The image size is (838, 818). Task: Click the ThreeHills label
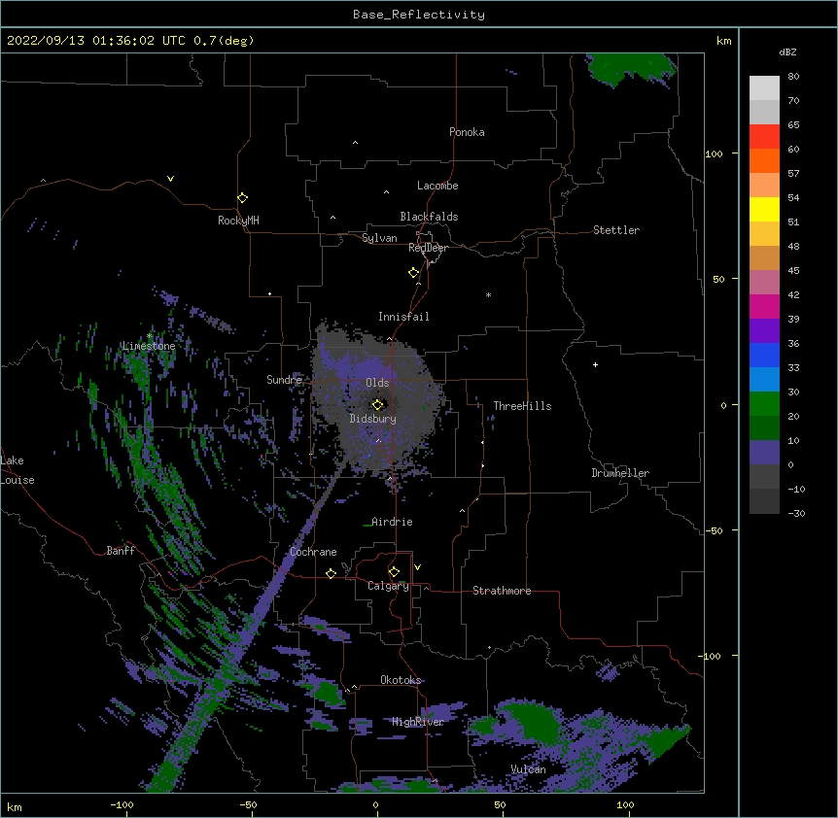[x=522, y=406]
